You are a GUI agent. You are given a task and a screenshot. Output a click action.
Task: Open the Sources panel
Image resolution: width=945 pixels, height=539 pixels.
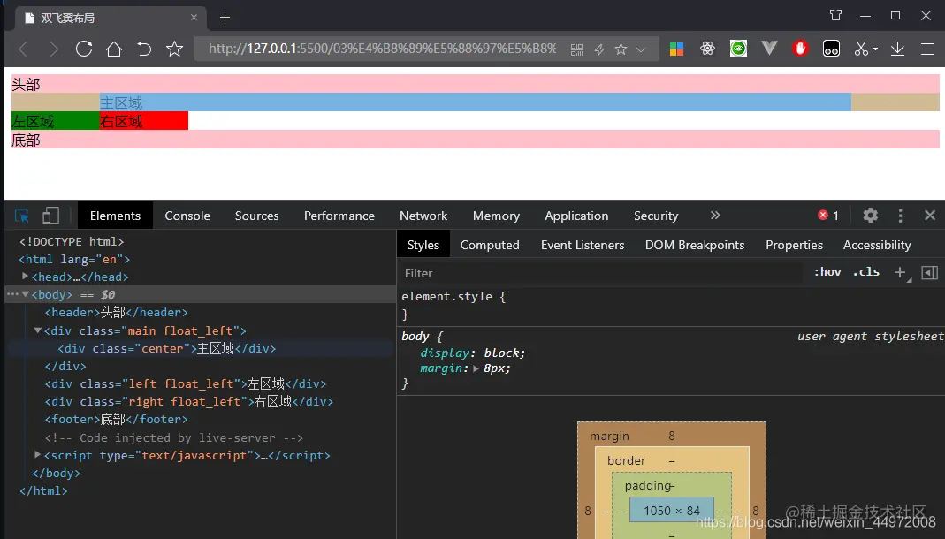point(256,216)
